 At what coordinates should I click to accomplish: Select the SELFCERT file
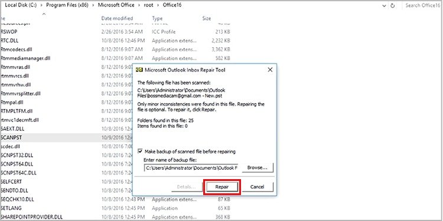click(x=11, y=182)
